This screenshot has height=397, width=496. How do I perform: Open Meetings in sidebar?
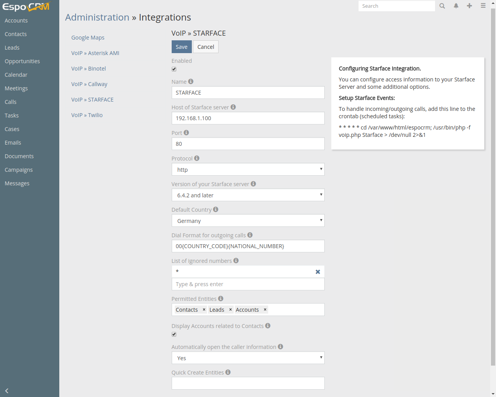point(16,88)
